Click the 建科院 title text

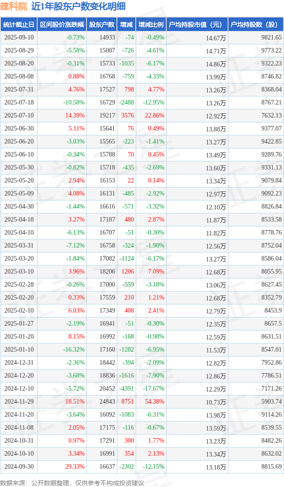point(13,7)
